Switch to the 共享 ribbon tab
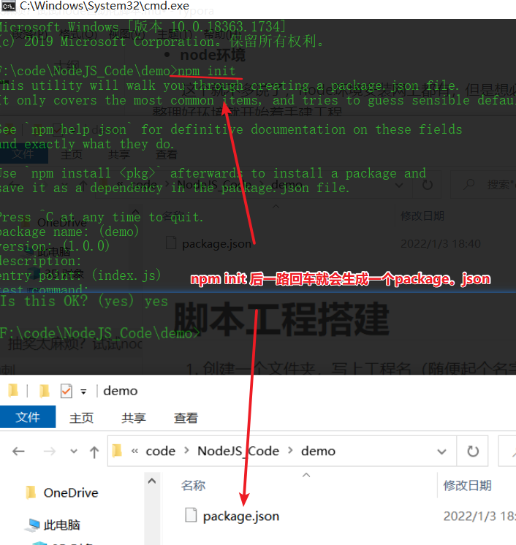The width and height of the screenshot is (516, 545). pyautogui.click(x=134, y=417)
